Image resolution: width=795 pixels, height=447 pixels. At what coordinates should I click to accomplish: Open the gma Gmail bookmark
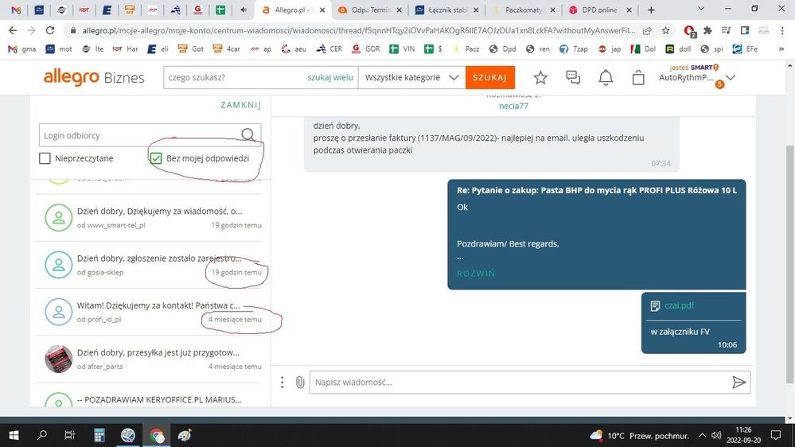22,49
